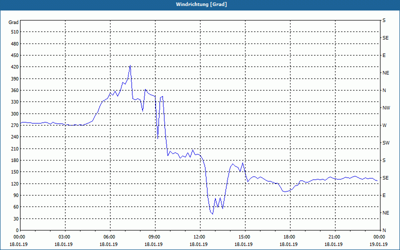Click the 'Grad' axis unit label
This screenshot has width=400, height=250.
click(x=13, y=22)
